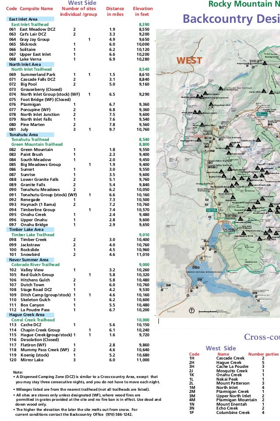Click the 'Jackstraw' campsite name
The image size is (280, 421).
click(30, 245)
